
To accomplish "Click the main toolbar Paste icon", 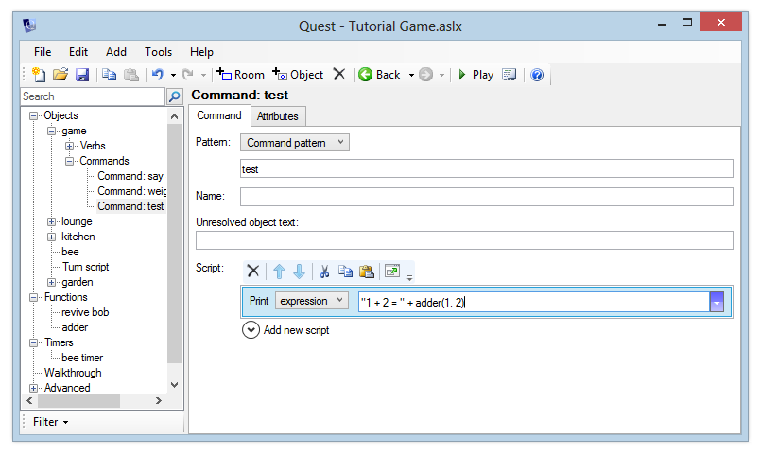I will (131, 75).
